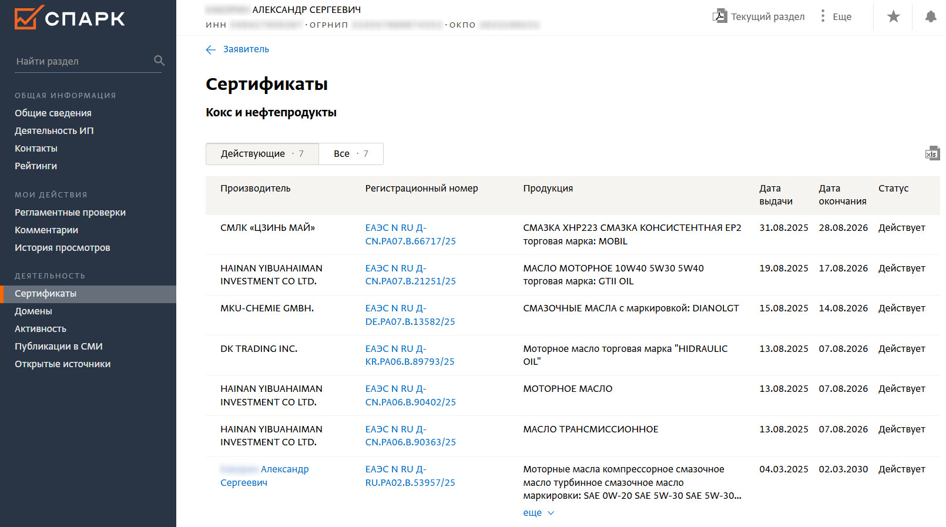Switch to the Все tab

coord(351,154)
